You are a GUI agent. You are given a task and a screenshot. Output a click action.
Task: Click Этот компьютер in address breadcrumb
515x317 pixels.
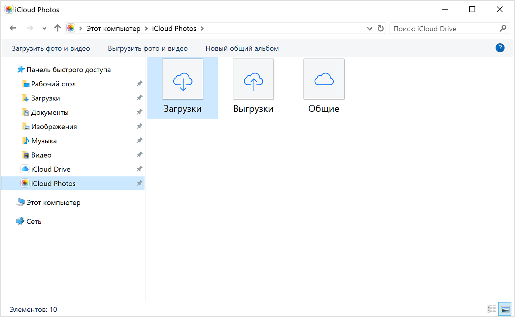tap(113, 29)
